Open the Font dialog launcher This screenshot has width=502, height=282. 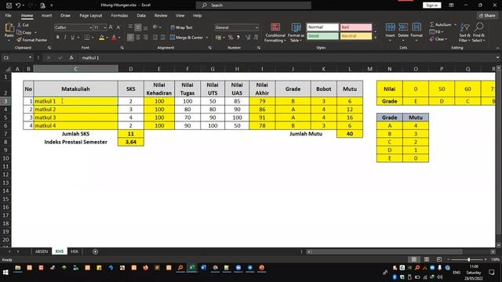[x=122, y=48]
